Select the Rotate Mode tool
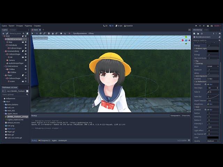This screenshot has height=167, width=223. [x=41, y=33]
